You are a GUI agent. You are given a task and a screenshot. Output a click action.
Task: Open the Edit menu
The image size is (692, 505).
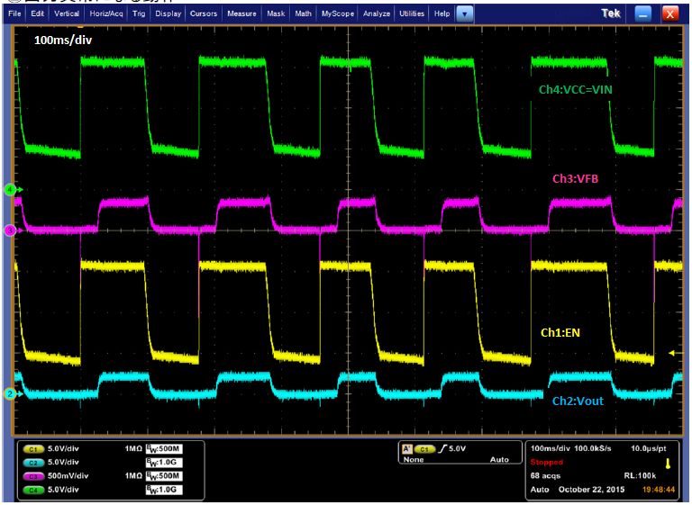point(37,14)
